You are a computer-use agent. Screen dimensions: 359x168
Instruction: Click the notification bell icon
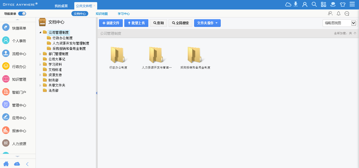tap(339, 14)
